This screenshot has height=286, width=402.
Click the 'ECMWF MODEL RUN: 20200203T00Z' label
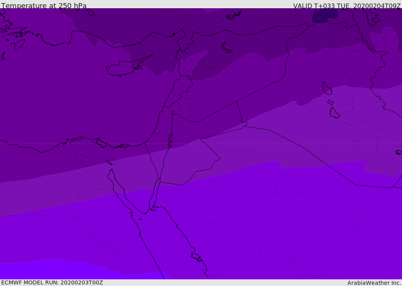[52, 282]
